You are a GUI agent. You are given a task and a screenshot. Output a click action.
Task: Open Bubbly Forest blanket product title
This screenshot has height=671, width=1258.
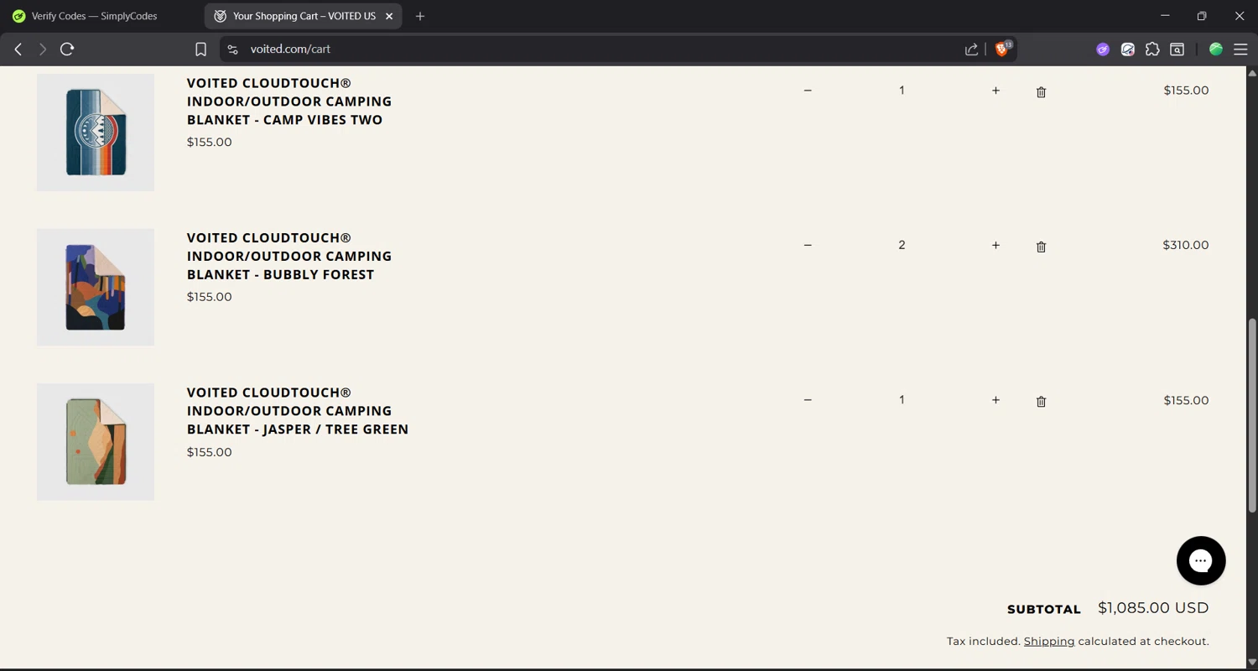pyautogui.click(x=289, y=256)
